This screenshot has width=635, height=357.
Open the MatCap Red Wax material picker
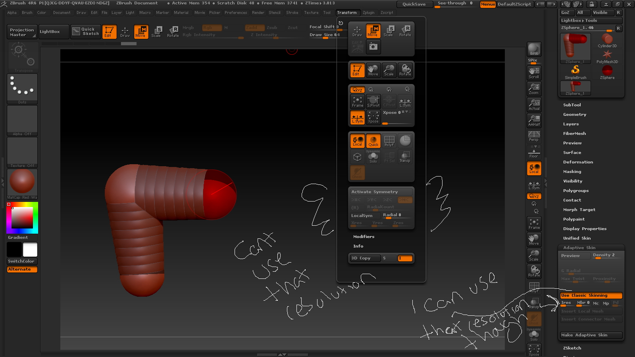tap(22, 184)
